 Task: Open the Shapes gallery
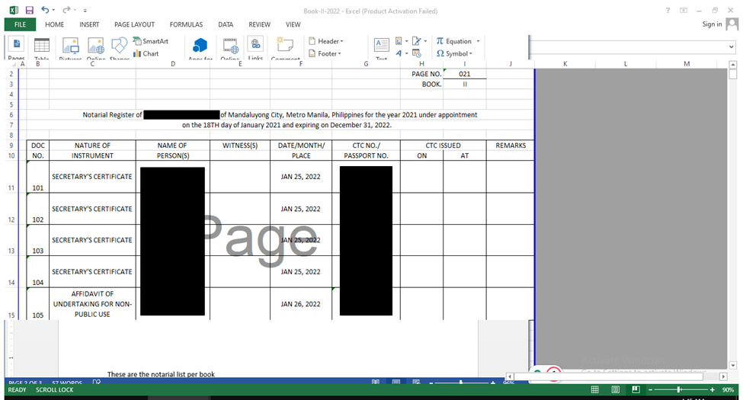tap(119, 48)
